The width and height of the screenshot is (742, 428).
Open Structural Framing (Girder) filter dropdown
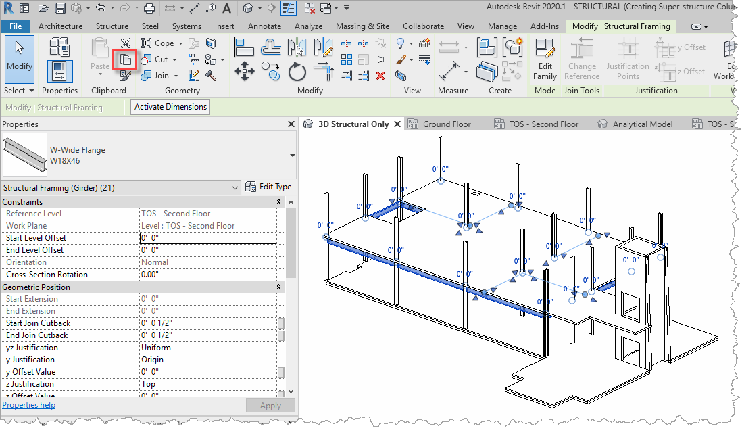click(235, 188)
